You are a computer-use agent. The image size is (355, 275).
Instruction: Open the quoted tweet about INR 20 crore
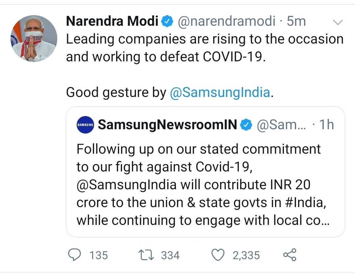coord(205,172)
